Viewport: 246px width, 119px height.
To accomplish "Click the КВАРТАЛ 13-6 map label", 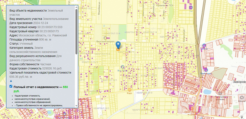I will tap(112, 34).
